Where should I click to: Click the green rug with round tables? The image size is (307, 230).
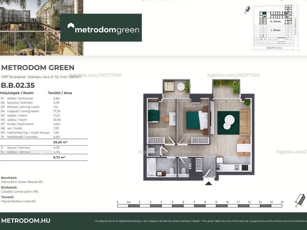pos(228,123)
